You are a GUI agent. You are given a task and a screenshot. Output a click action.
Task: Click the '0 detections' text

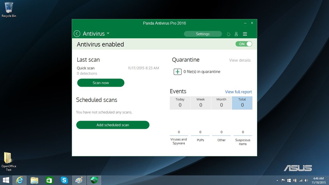point(87,73)
